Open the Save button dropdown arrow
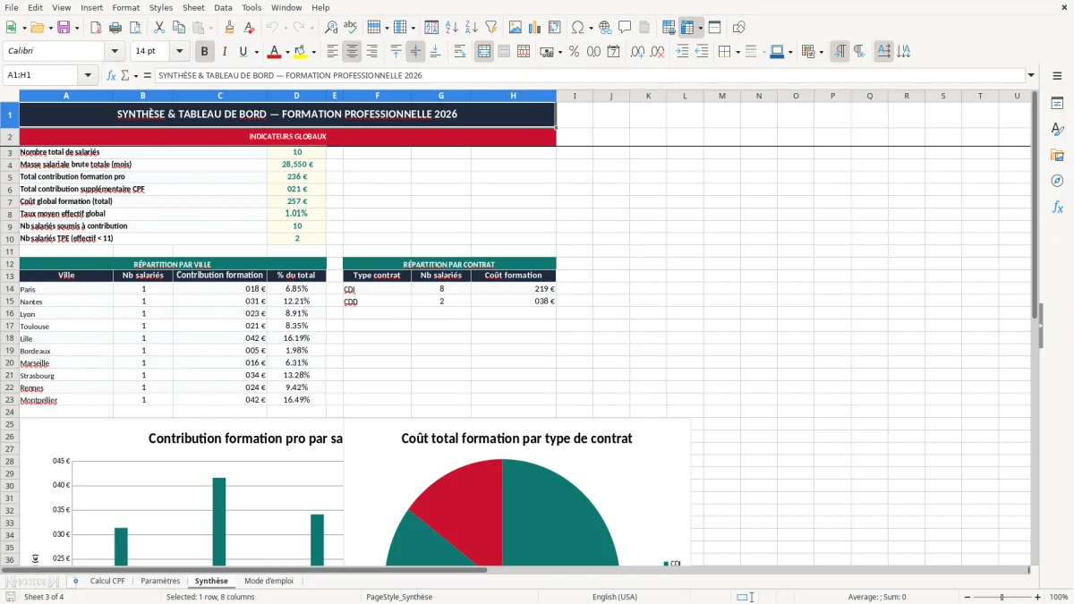Viewport: 1074px width, 604px height. point(76,28)
